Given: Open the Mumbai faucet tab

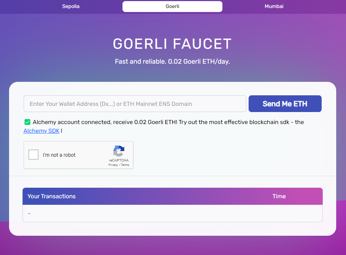Looking at the screenshot, I should point(274,7).
